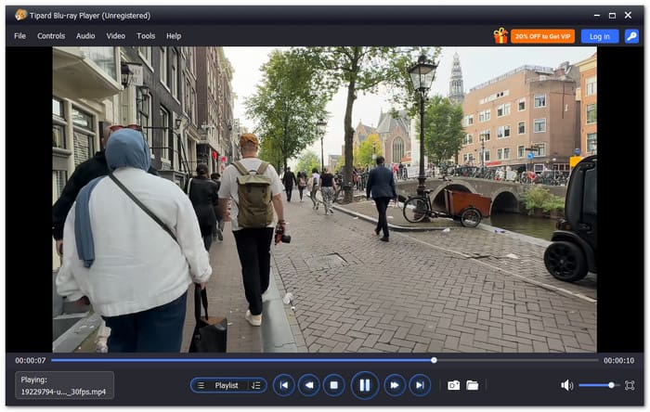Open playlist sort order options
The width and height of the screenshot is (650, 412).
point(256,385)
